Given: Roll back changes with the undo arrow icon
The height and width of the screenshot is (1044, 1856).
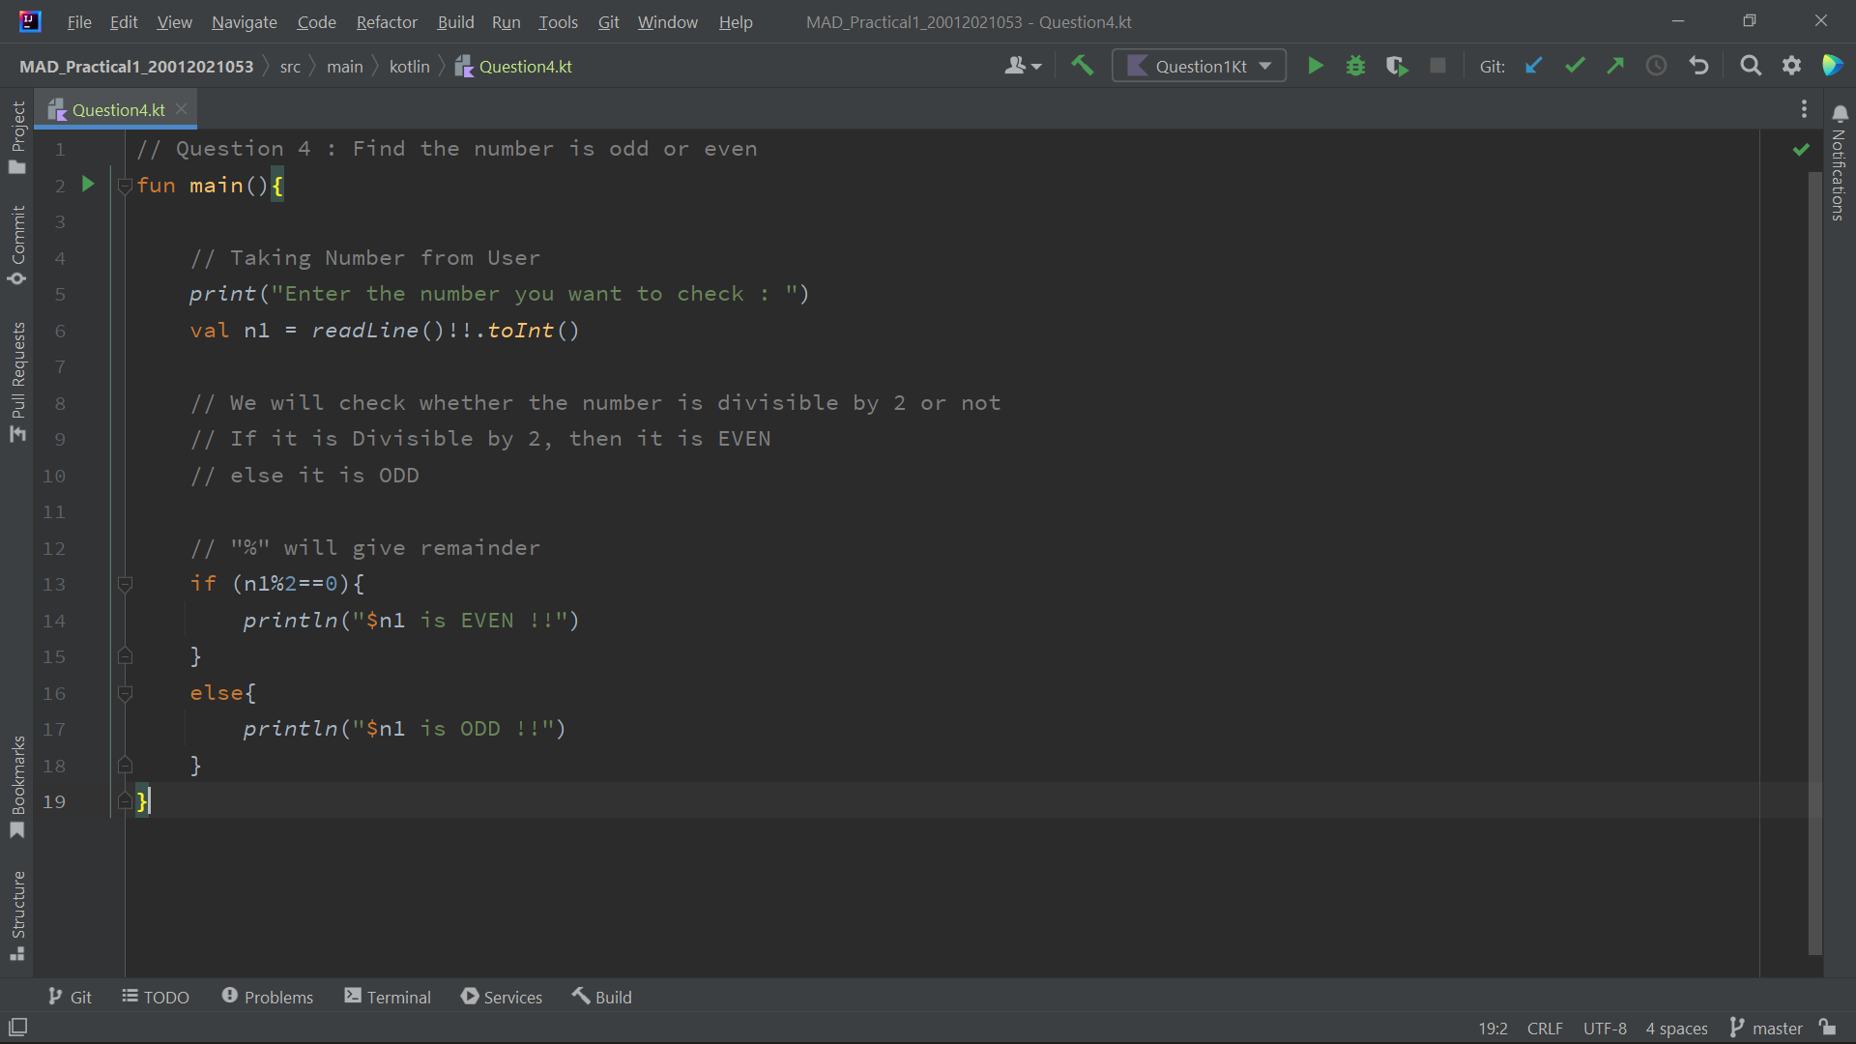Looking at the screenshot, I should point(1698,65).
